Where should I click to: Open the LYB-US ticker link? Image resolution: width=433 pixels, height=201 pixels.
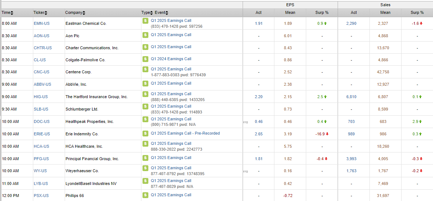pyautogui.click(x=41, y=183)
